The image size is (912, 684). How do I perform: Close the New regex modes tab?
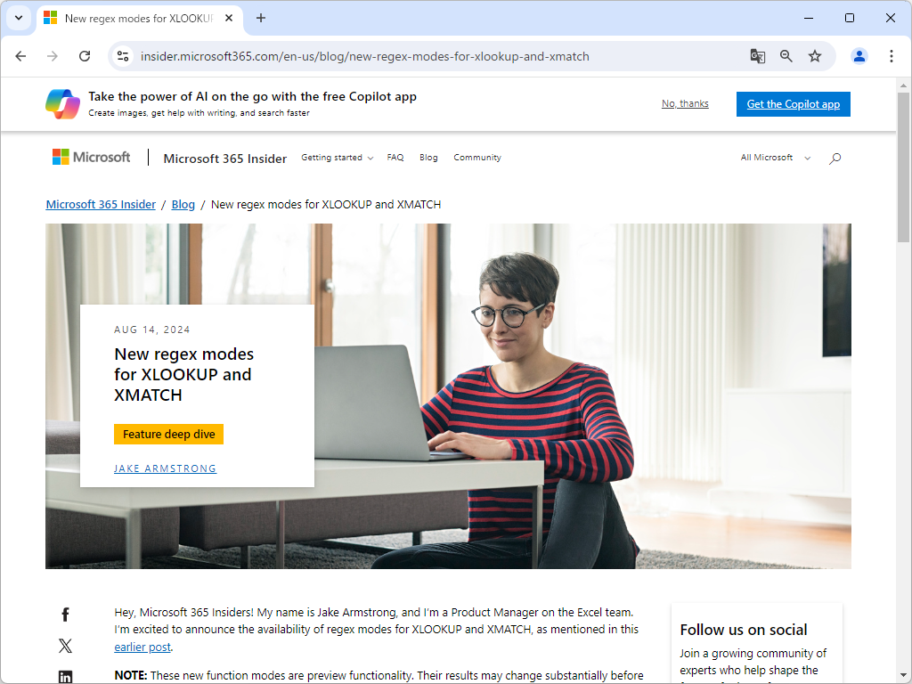tap(229, 18)
